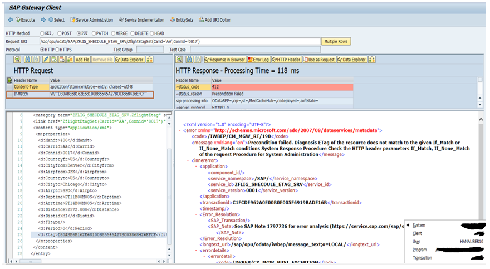Select the POST HTTP method
The width and height of the screenshot is (490, 269).
pyautogui.click(x=60, y=33)
